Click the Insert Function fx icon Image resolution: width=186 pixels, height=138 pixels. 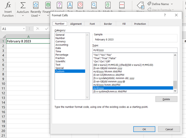coord(8,5)
